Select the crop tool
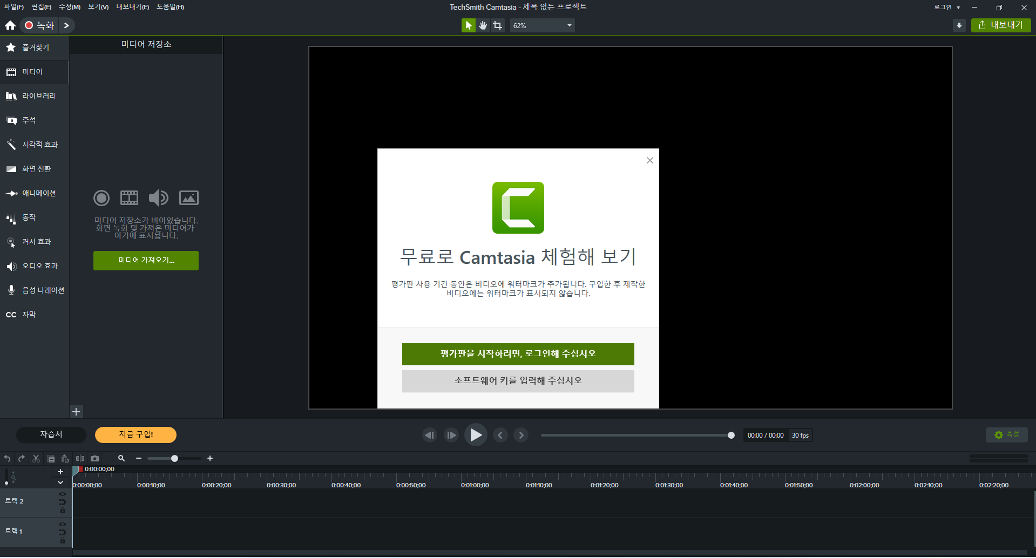This screenshot has width=1036, height=558. click(498, 25)
